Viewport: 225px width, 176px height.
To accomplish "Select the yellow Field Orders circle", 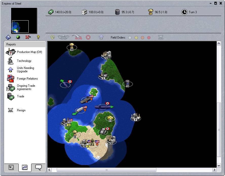I will pos(136,38).
